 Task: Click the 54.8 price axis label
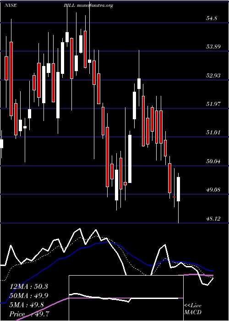[212, 18]
